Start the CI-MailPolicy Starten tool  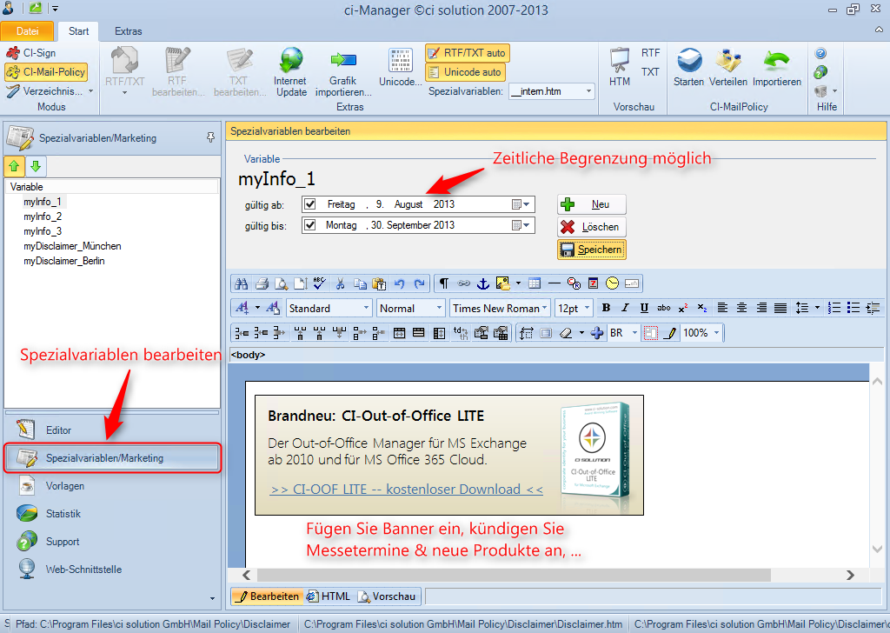click(689, 70)
